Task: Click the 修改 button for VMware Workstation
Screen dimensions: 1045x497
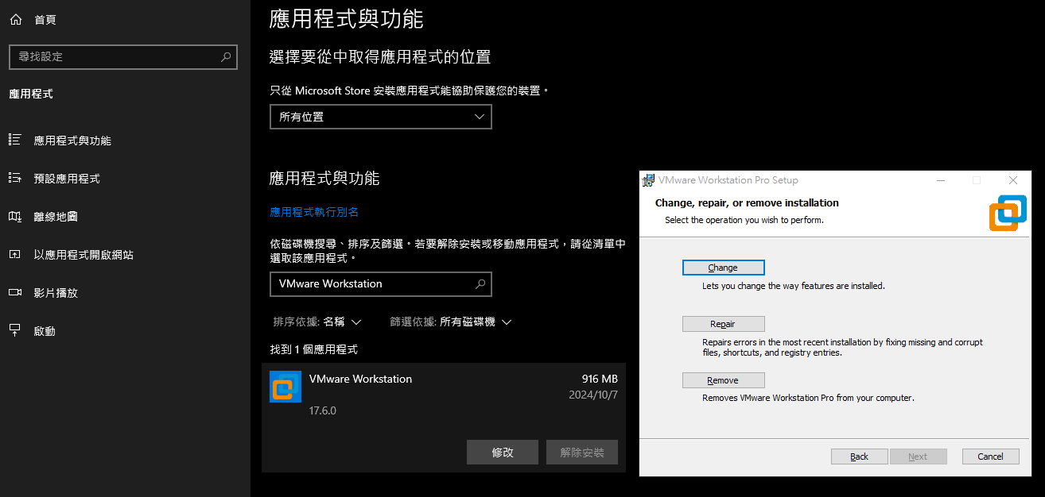Action: [x=503, y=453]
